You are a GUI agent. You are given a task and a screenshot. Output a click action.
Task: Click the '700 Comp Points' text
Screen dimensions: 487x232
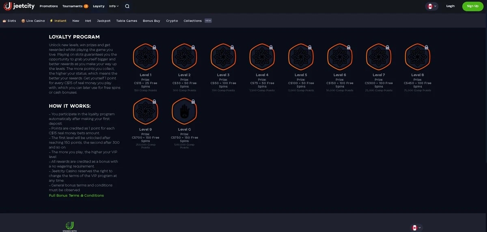click(223, 90)
